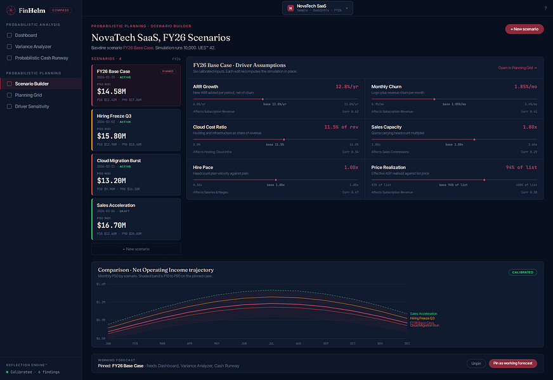
Task: Click the $15.80M P50 NOI figure
Action: (112, 136)
